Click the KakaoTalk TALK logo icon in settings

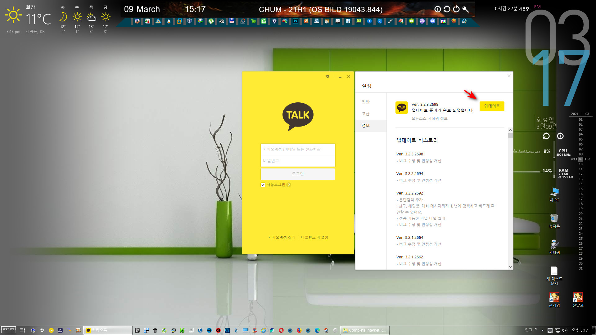point(402,108)
